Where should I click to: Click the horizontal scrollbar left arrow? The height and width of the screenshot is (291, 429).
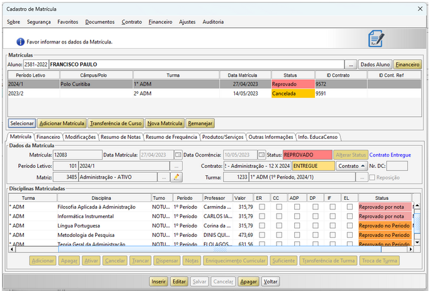[11, 250]
